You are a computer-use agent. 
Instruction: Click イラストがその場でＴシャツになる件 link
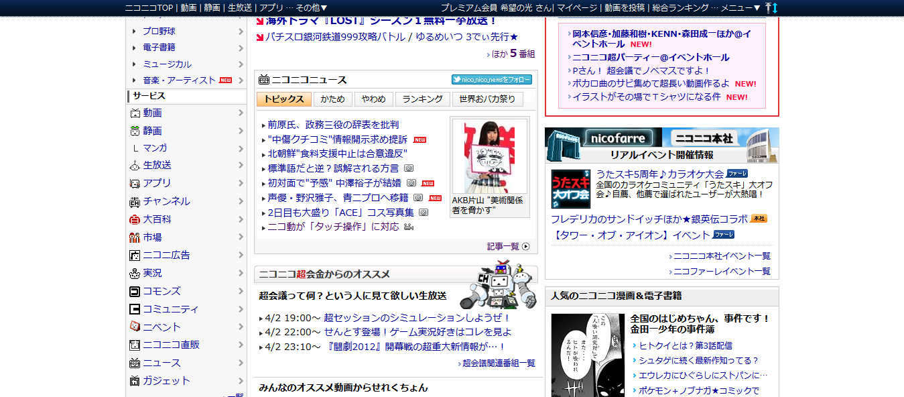pyautogui.click(x=647, y=97)
